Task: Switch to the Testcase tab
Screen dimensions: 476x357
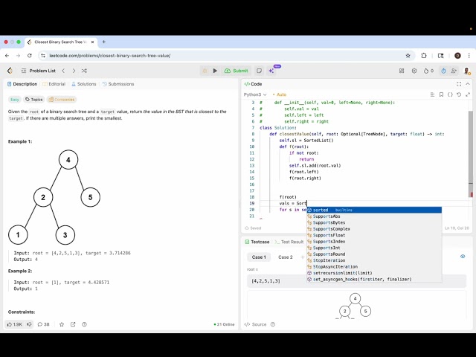Action: coord(257,242)
